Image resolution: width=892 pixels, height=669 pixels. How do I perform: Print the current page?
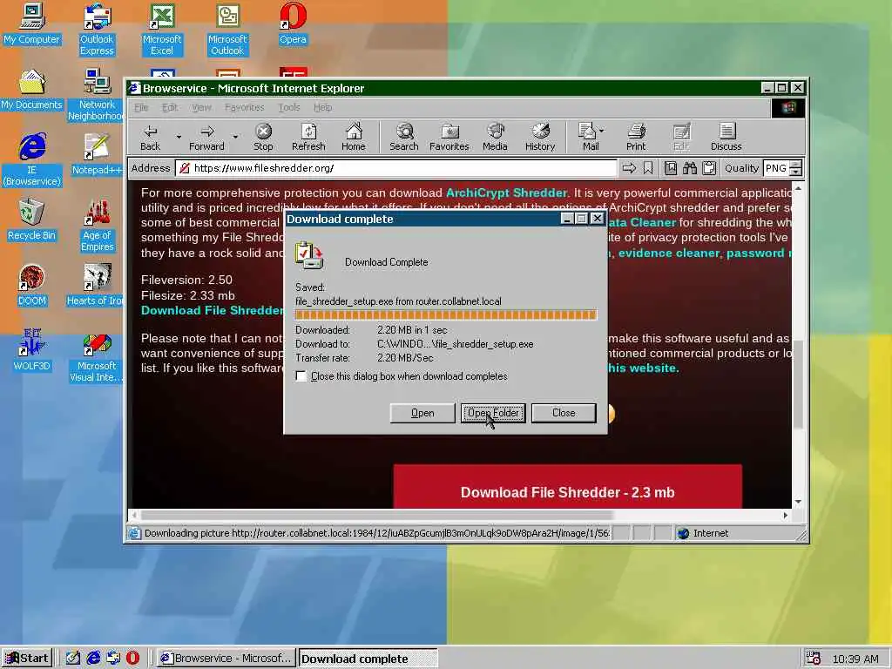(636, 138)
